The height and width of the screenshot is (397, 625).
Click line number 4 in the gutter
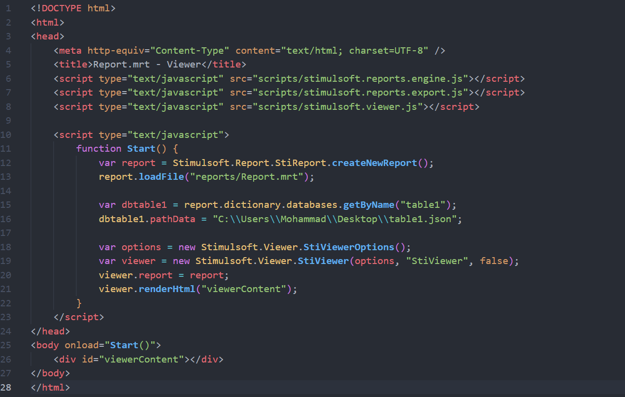click(x=9, y=50)
